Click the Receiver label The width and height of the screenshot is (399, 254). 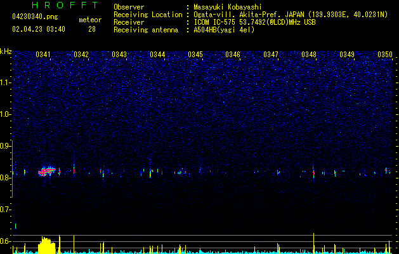(129, 22)
